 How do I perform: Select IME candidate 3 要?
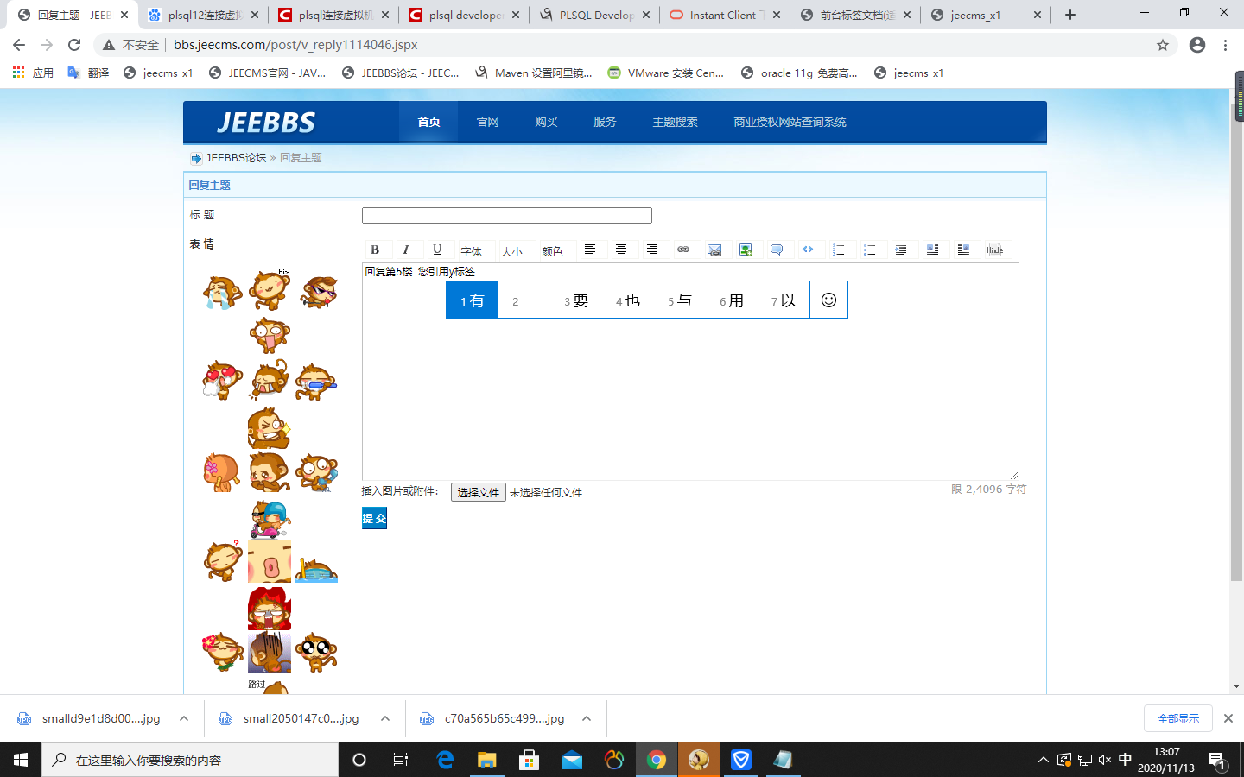tap(576, 300)
